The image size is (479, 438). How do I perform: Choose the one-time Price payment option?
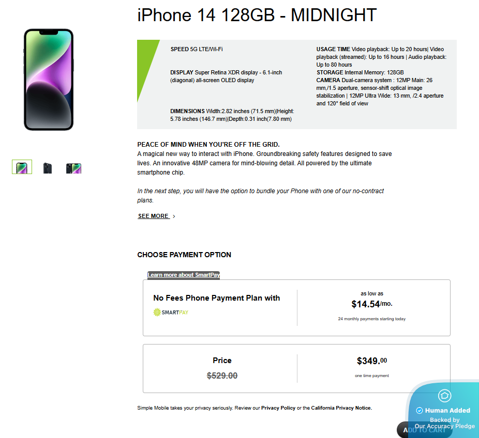pyautogui.click(x=296, y=368)
